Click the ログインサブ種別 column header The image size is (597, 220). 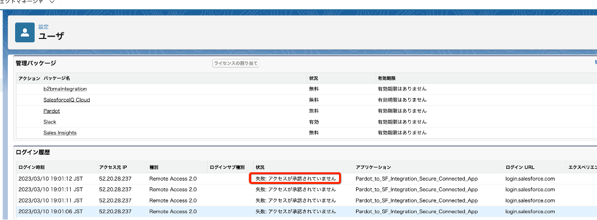pyautogui.click(x=227, y=167)
